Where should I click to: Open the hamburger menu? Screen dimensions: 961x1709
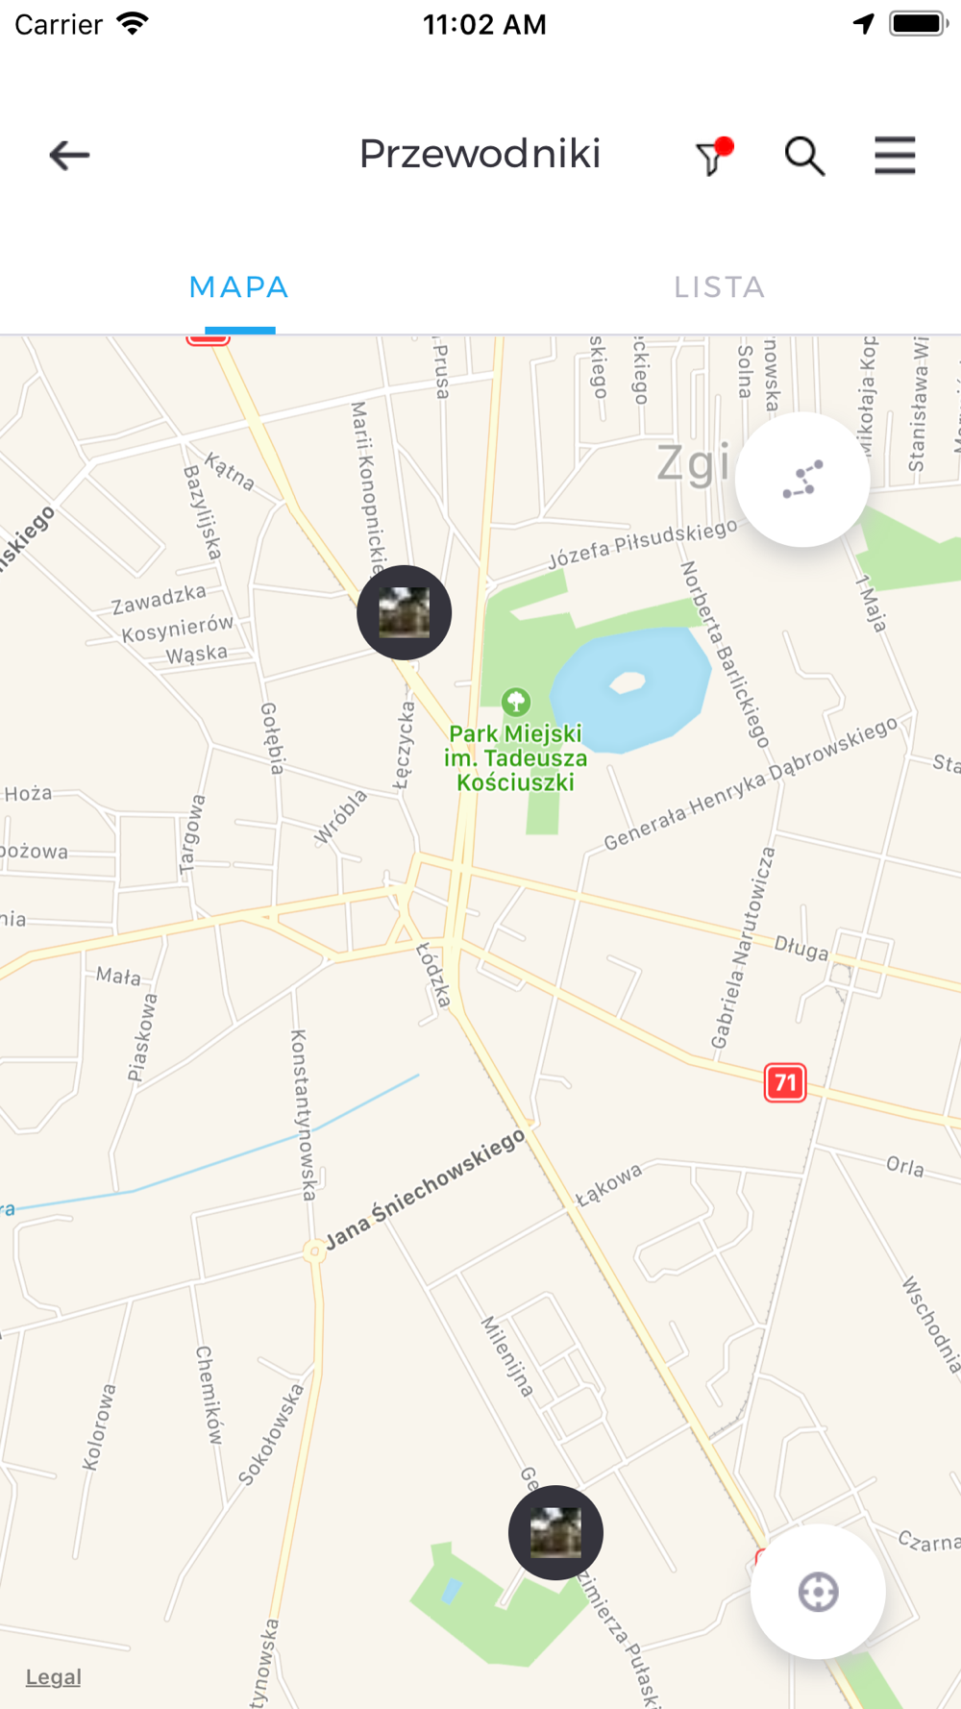click(895, 155)
